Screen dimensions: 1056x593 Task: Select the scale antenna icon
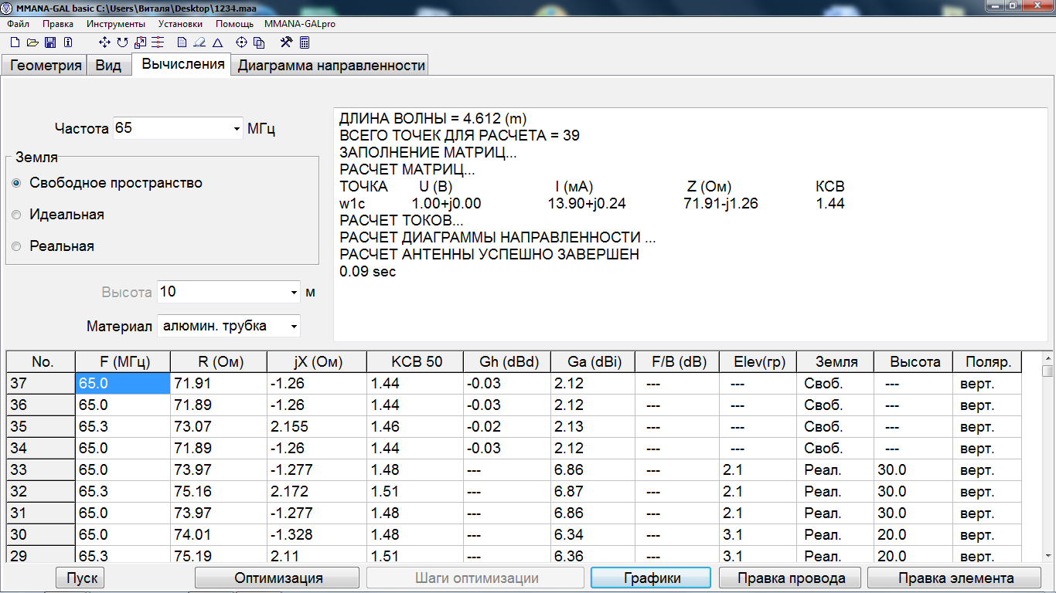click(x=140, y=42)
